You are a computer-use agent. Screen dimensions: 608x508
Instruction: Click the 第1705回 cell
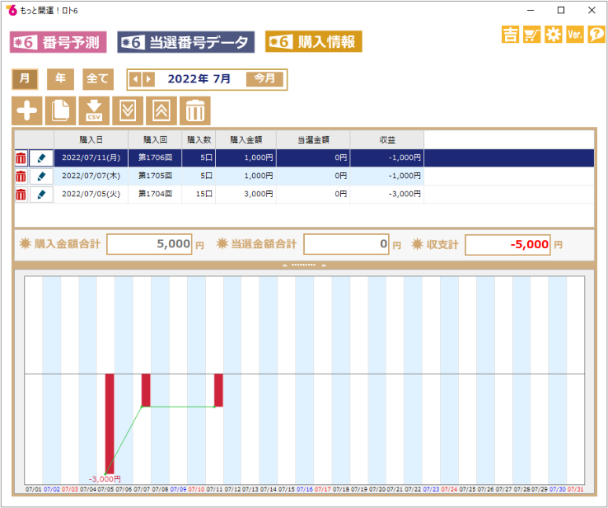pyautogui.click(x=155, y=176)
